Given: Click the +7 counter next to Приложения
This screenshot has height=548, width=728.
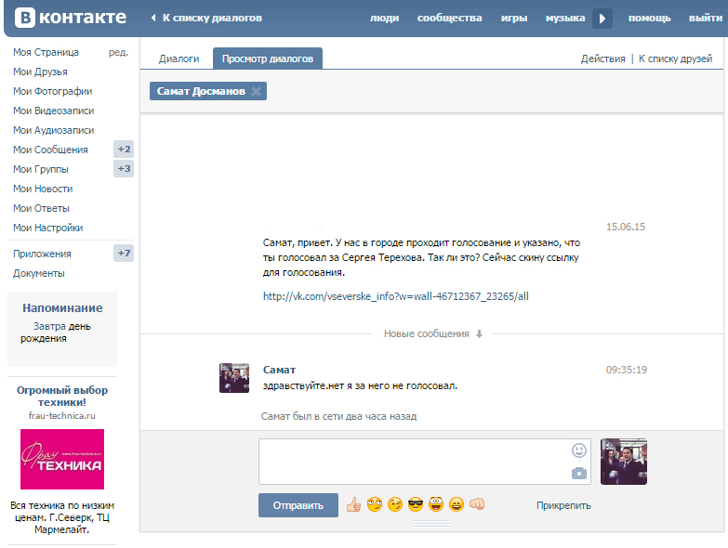Looking at the screenshot, I should tap(124, 254).
